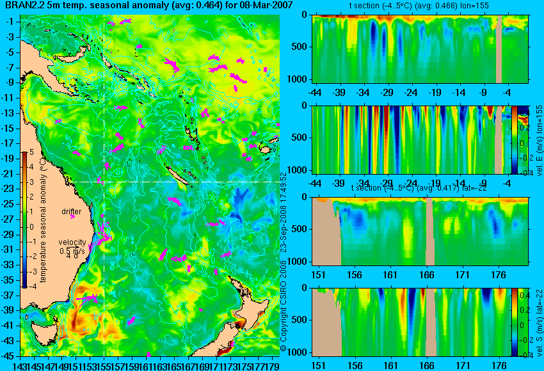This screenshot has width=544, height=371.
Task: Click the velocity scale arrow legend
Action: [x=72, y=247]
